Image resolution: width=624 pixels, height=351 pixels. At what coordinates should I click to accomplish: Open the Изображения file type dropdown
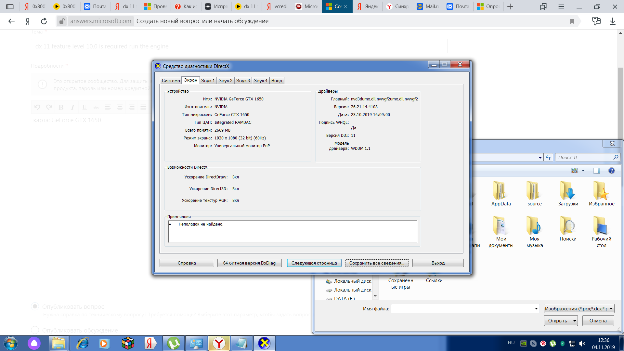[x=579, y=309]
